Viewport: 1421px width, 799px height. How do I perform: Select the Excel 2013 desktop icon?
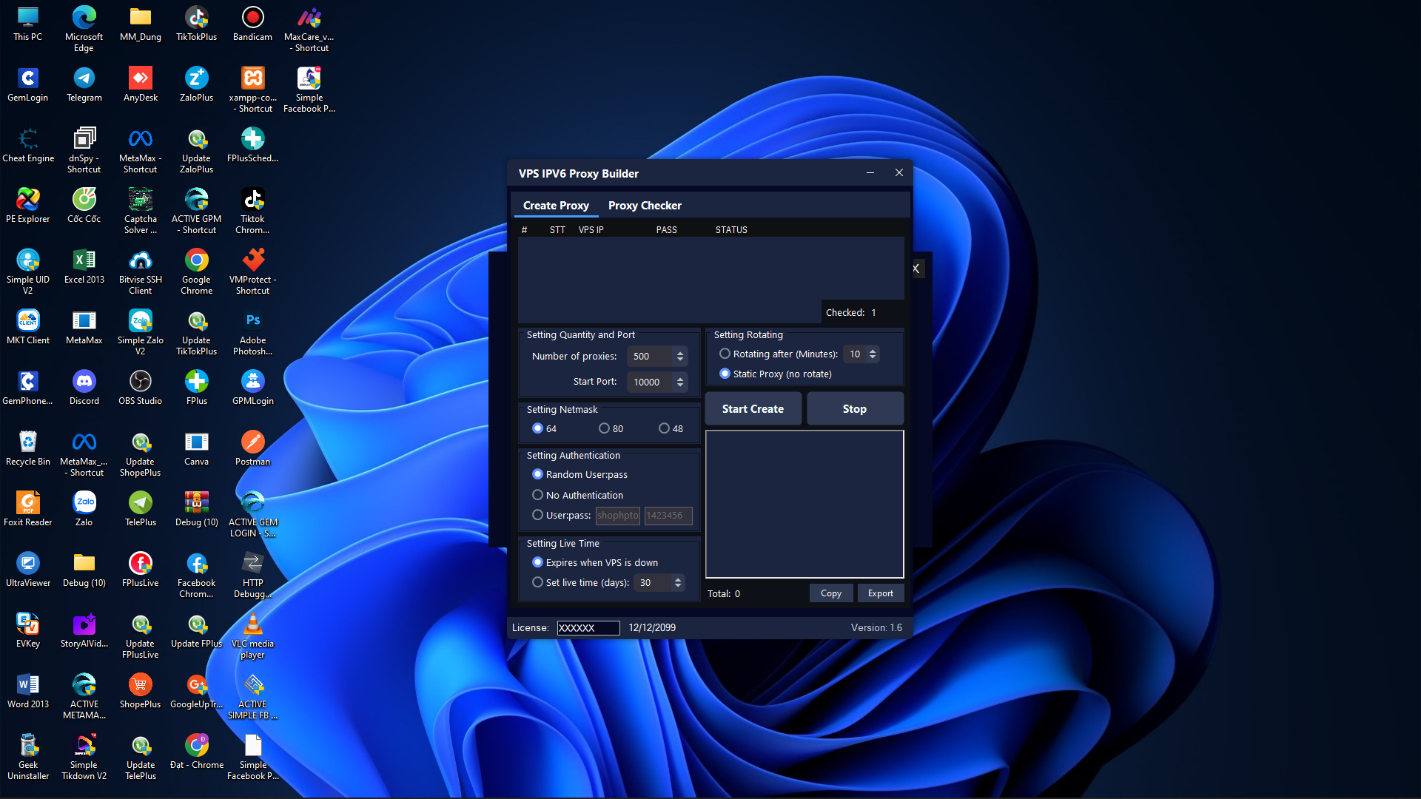point(84,266)
